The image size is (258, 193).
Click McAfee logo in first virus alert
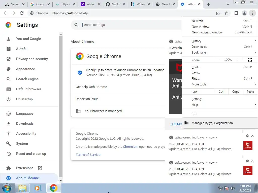point(248,145)
